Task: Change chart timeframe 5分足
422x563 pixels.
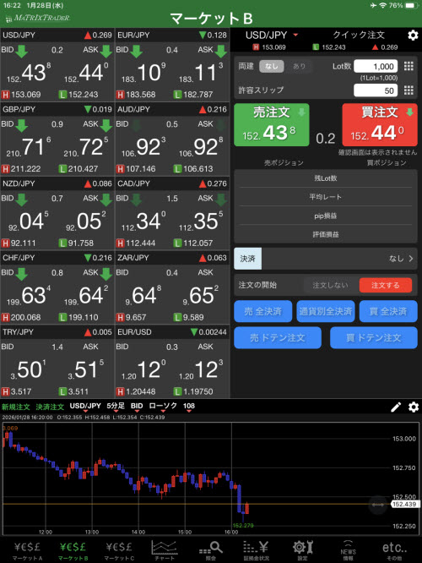Action: coord(116,407)
